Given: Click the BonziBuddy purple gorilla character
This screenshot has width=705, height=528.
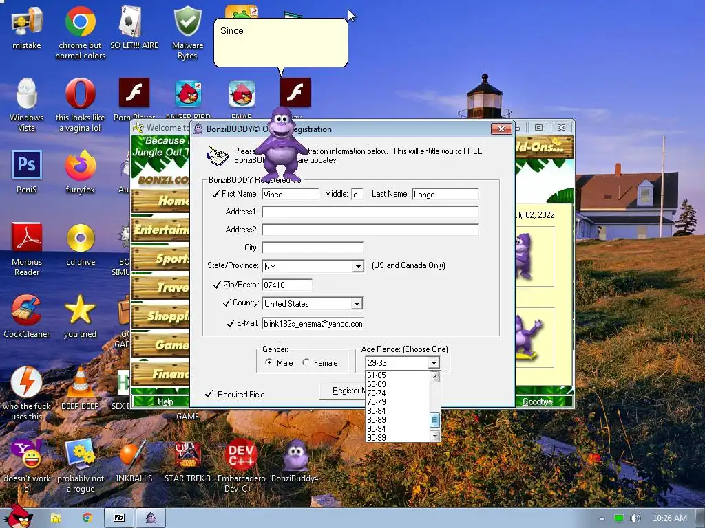Looking at the screenshot, I should point(282,144).
